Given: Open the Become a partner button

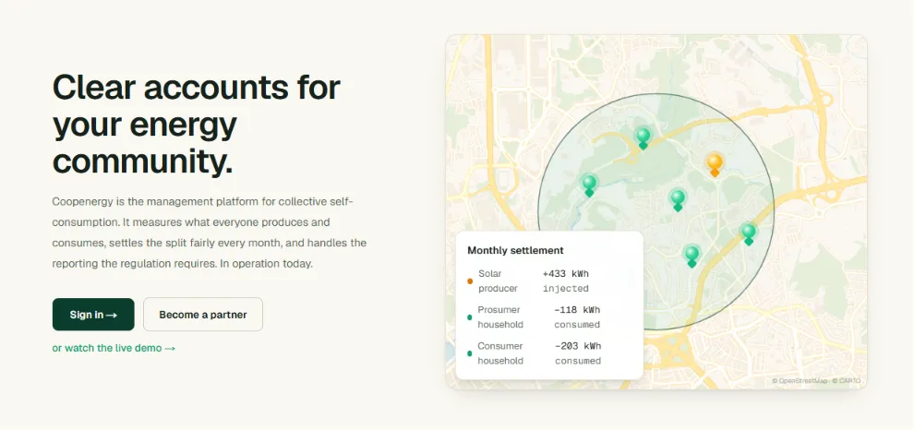Looking at the screenshot, I should [203, 315].
